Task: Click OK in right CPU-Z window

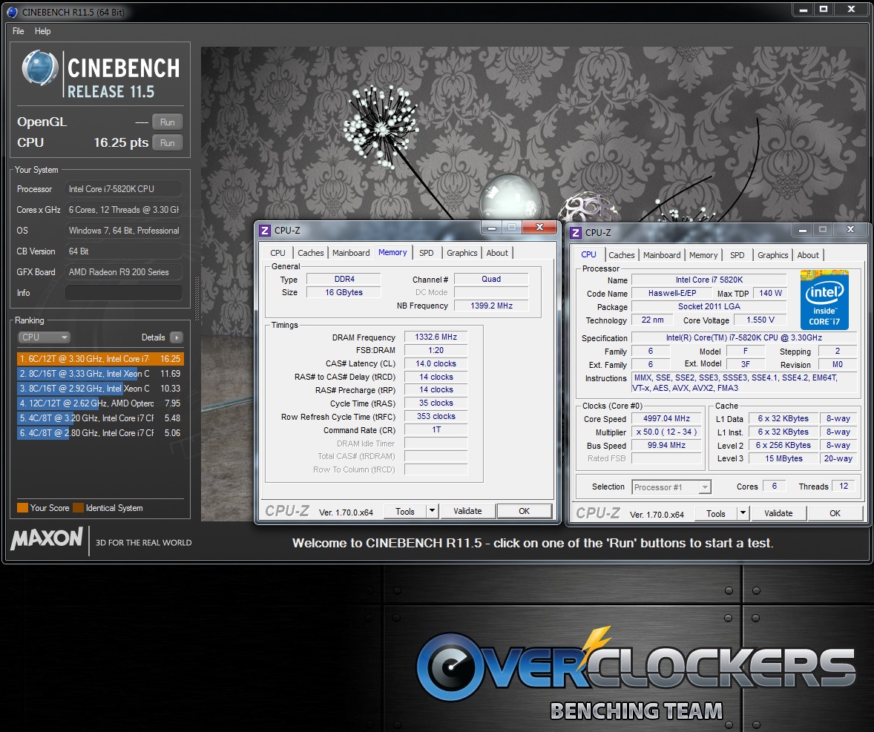Action: [835, 514]
